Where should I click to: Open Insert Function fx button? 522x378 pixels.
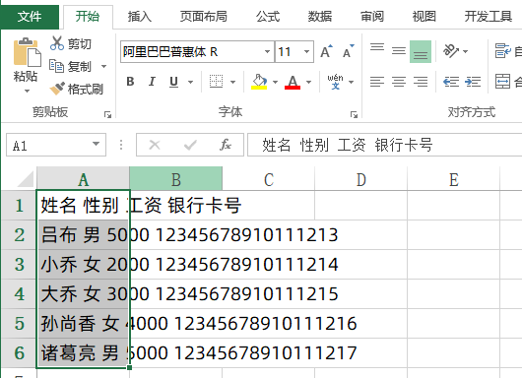(226, 145)
